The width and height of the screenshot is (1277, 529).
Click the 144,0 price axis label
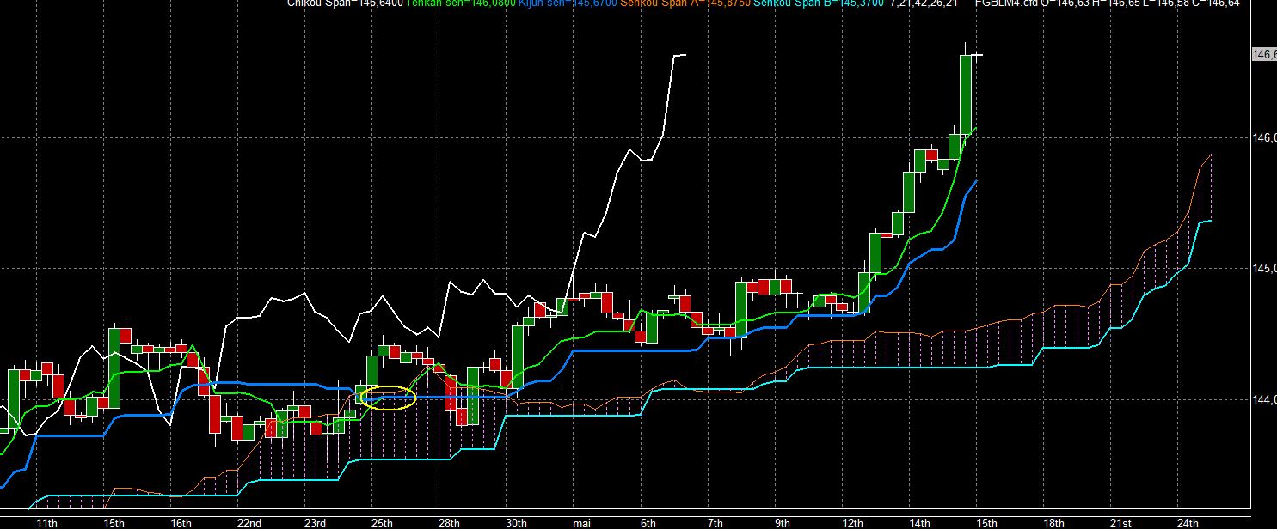[x=1265, y=398]
